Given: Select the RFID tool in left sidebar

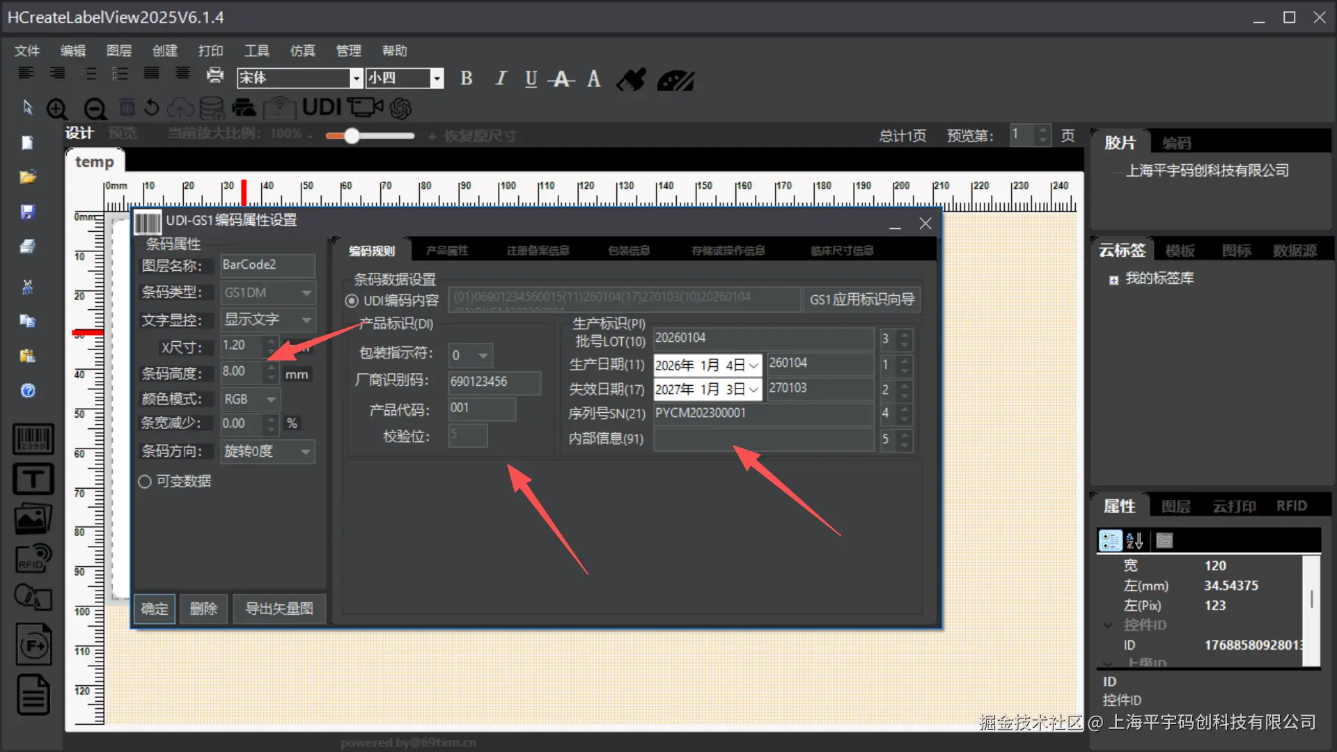Looking at the screenshot, I should [x=33, y=558].
